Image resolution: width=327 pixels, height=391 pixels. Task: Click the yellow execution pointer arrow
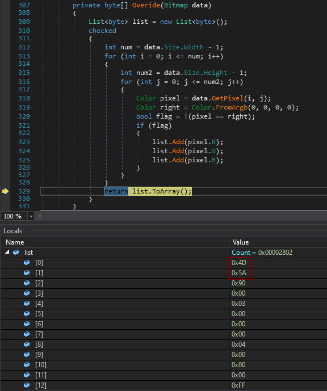click(x=5, y=191)
